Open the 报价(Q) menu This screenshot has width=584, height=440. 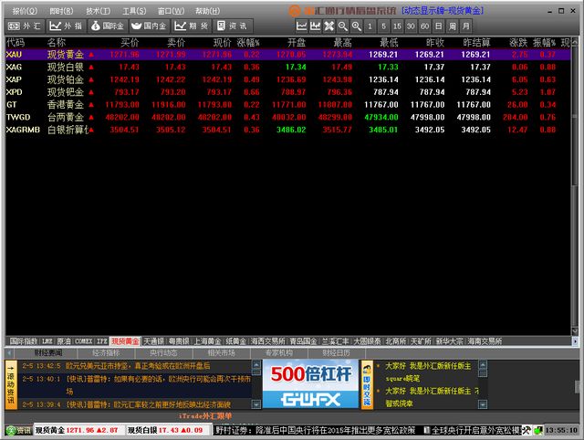25,11
